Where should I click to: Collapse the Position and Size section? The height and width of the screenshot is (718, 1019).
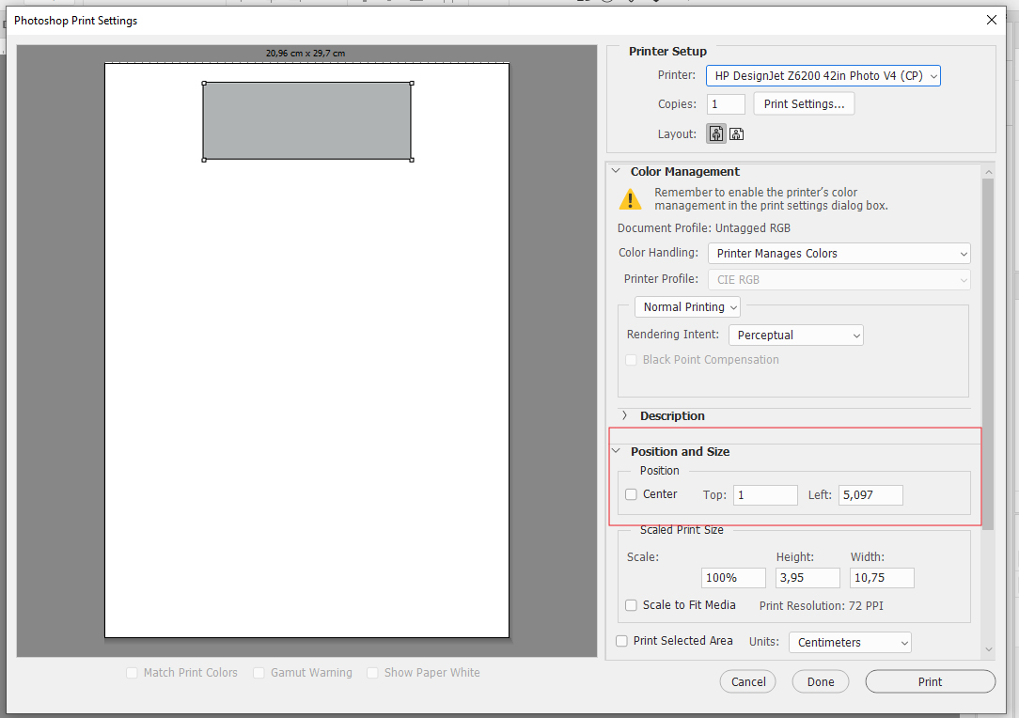[x=618, y=451]
